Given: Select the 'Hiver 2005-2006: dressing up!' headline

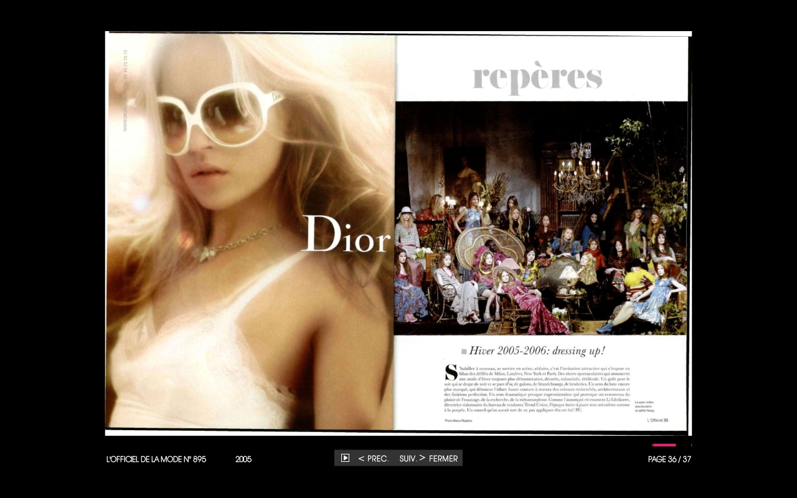Looking at the screenshot, I should [x=537, y=350].
